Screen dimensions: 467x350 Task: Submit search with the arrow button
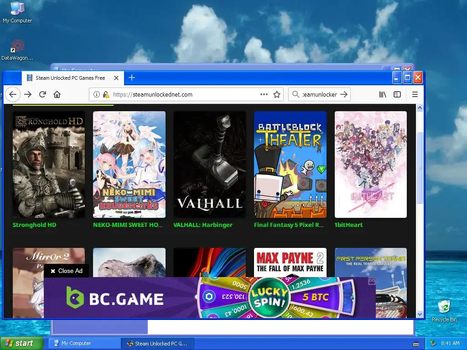click(x=344, y=94)
